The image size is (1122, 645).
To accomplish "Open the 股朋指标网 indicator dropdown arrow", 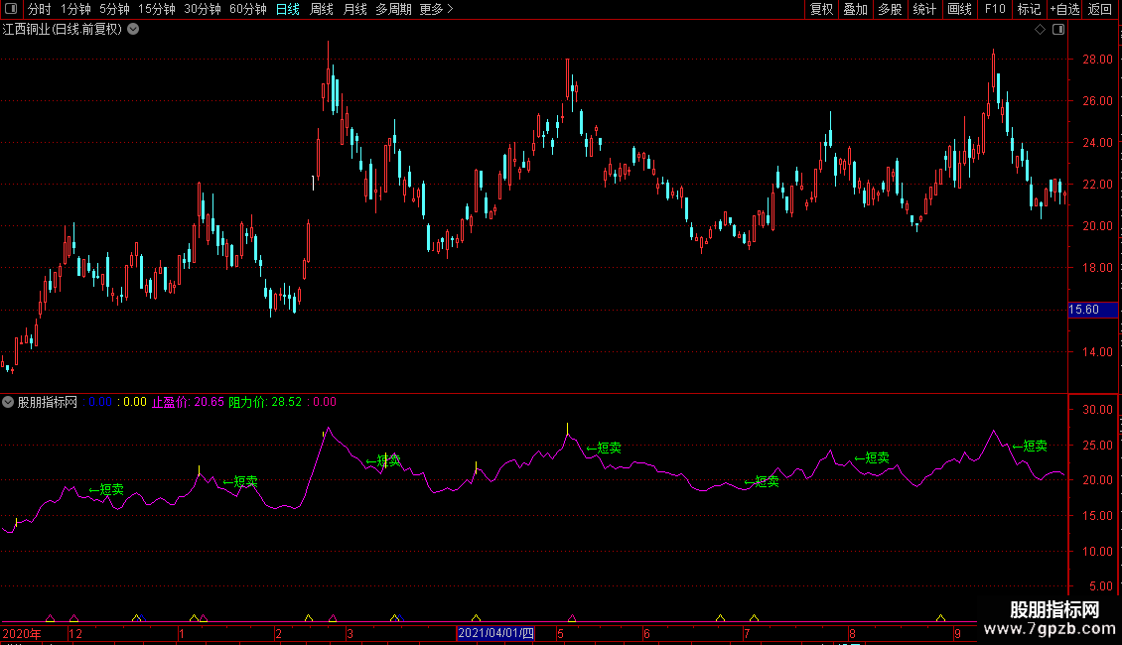I will coord(8,402).
